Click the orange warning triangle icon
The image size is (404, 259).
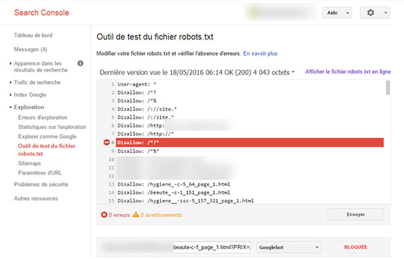[x=136, y=215]
